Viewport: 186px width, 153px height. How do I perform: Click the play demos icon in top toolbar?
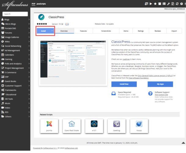pos(151,4)
